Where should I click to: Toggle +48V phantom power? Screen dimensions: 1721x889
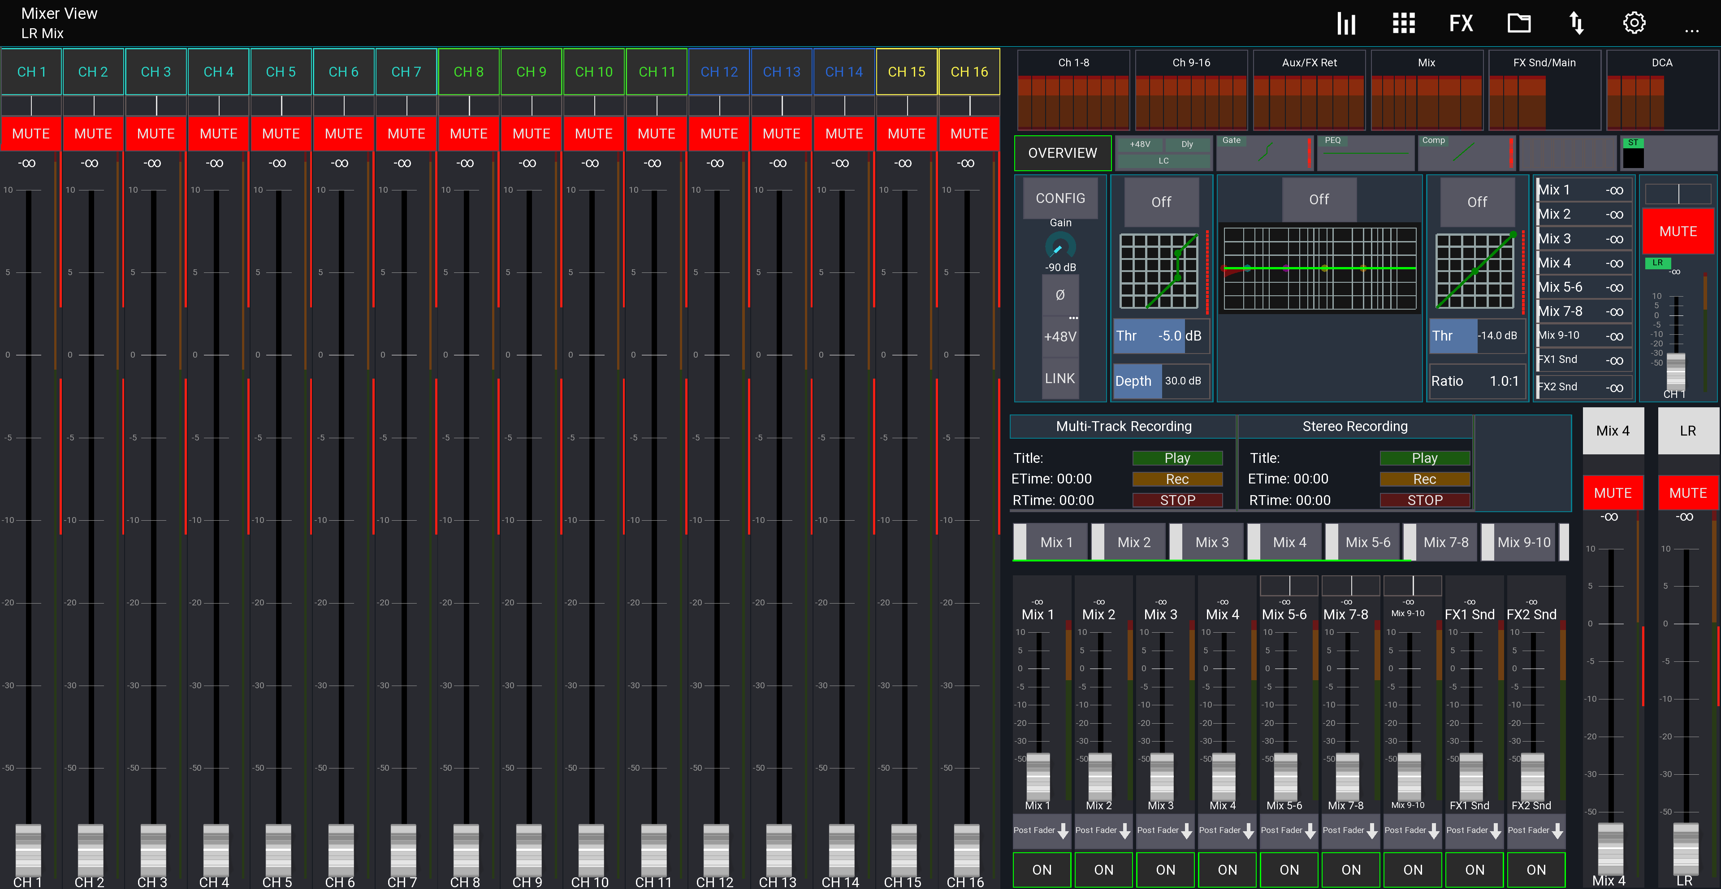click(1060, 337)
